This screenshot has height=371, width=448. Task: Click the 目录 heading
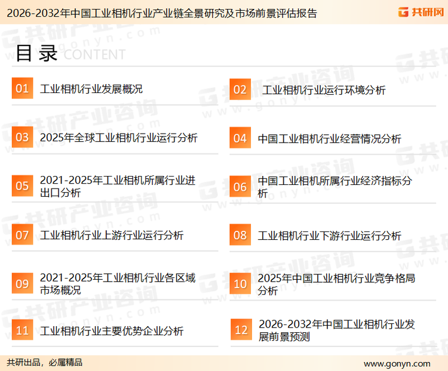pyautogui.click(x=36, y=54)
